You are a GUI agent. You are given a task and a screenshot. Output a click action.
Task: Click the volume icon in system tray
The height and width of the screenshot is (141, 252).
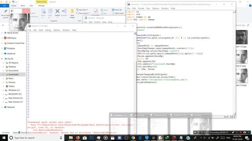click(x=204, y=137)
